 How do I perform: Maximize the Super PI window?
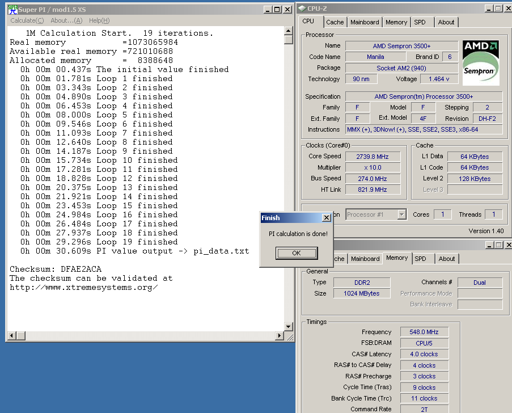coord(277,10)
